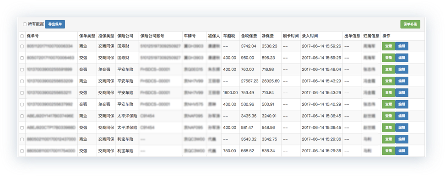Click the 保险公司账号 column header
The width and height of the screenshot is (445, 176).
click(x=152, y=36)
